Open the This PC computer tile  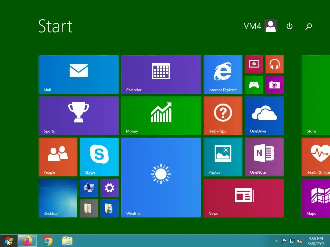[x=89, y=188]
